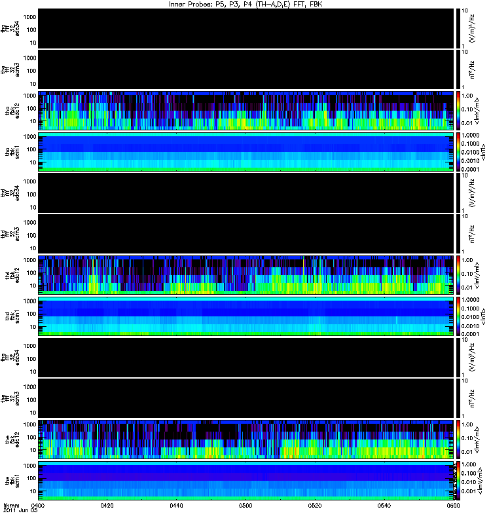Click the tha fbk edc12 rainbow color bar

(458, 111)
